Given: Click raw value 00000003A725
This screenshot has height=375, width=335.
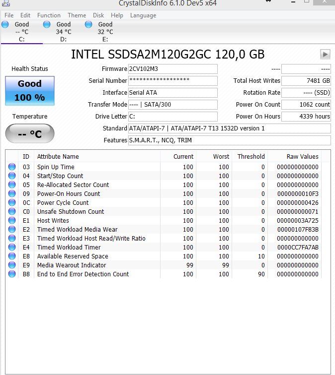Looking at the screenshot, I should click(298, 221).
